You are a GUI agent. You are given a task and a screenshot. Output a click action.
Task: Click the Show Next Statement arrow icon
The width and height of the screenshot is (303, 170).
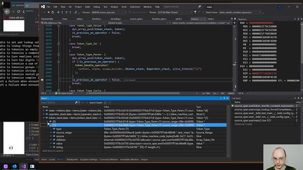[58, 12]
